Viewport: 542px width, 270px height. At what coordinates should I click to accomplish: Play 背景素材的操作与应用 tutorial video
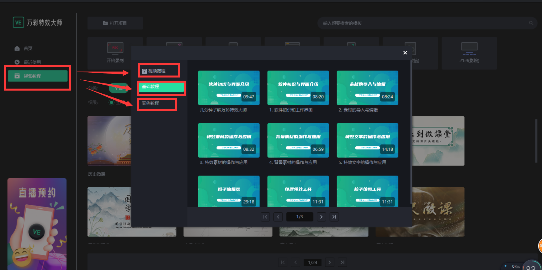point(298,140)
